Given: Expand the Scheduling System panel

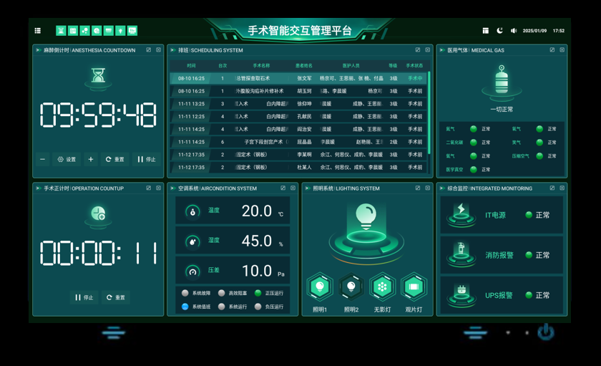Looking at the screenshot, I should 418,50.
